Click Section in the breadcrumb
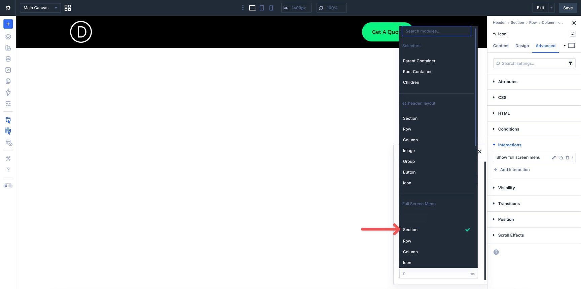 (517, 23)
